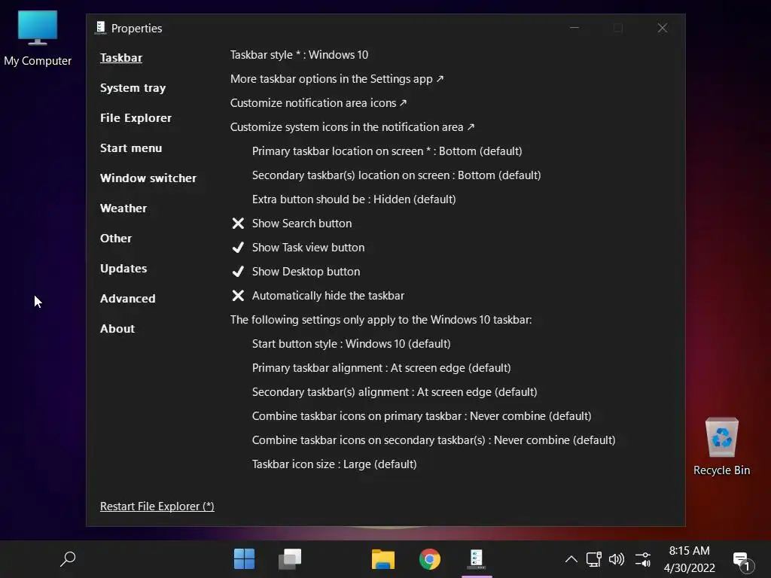The height and width of the screenshot is (578, 771).
Task: Open Customize system icons in notification area
Action: pos(352,126)
